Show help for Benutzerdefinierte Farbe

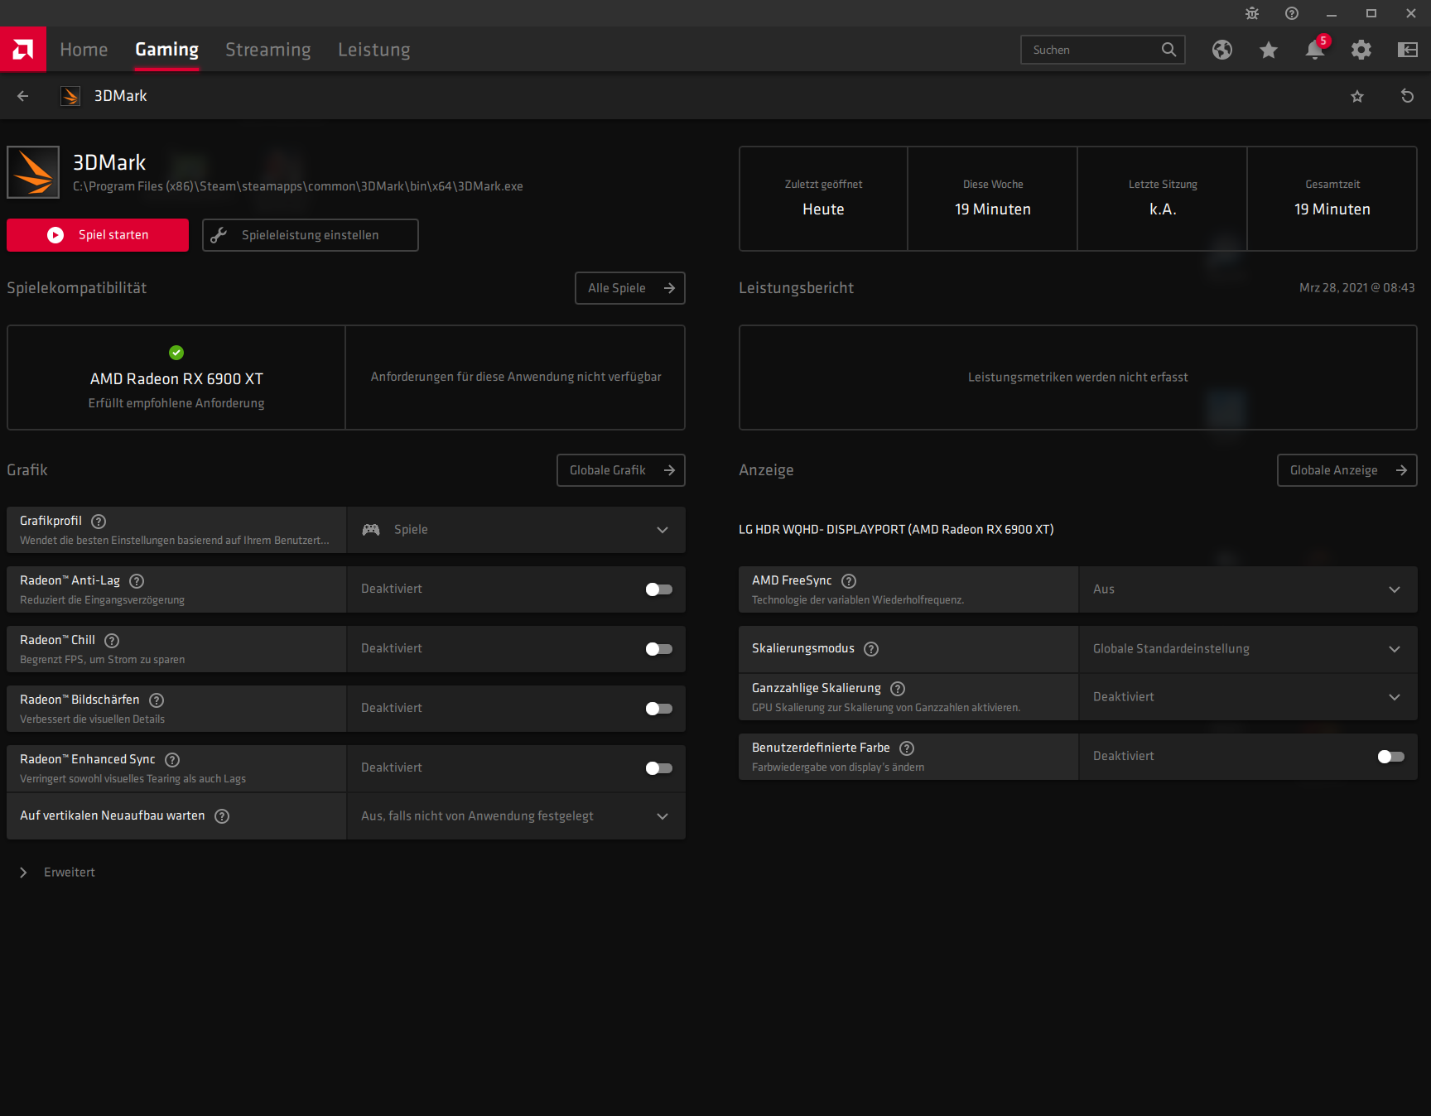pyautogui.click(x=907, y=748)
